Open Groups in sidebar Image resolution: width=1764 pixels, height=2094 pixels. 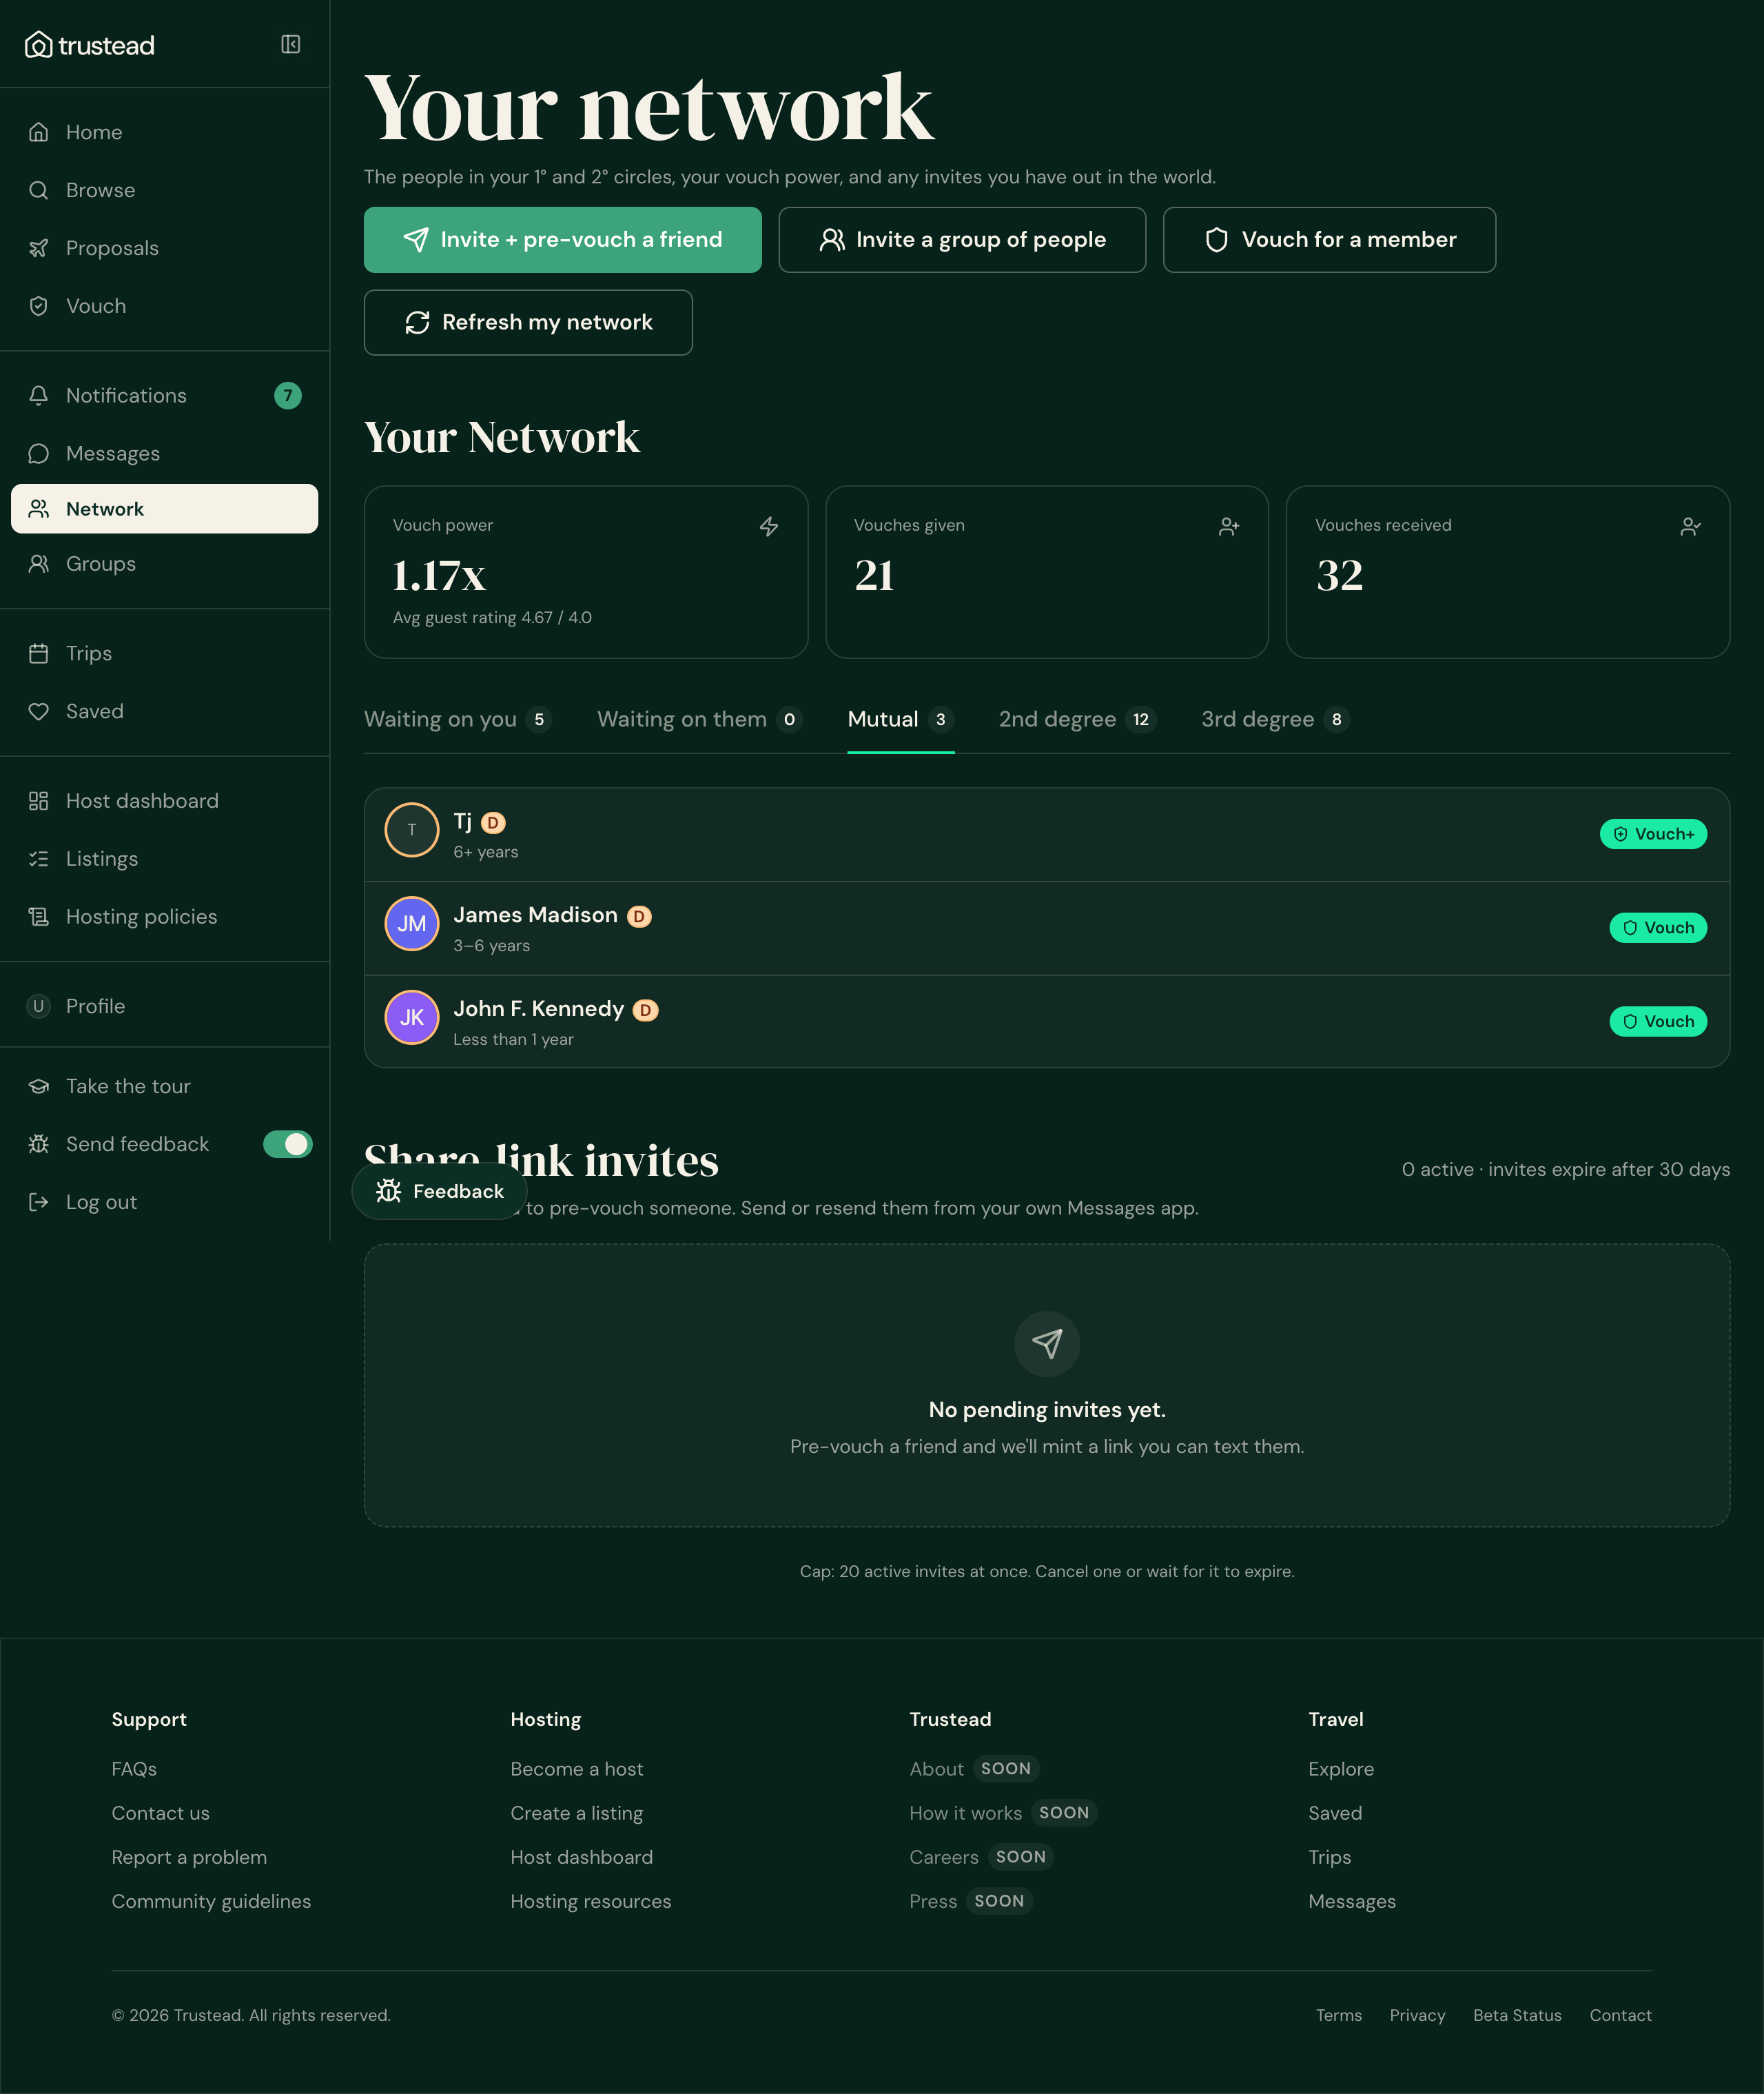165,563
